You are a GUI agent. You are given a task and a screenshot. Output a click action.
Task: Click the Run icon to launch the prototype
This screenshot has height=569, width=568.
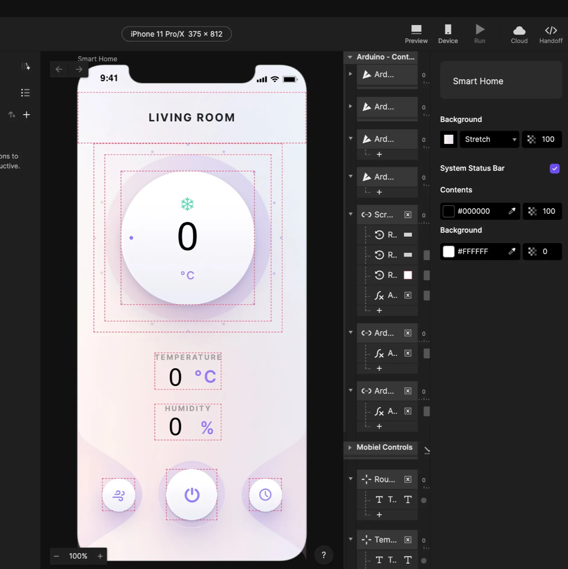pyautogui.click(x=479, y=30)
